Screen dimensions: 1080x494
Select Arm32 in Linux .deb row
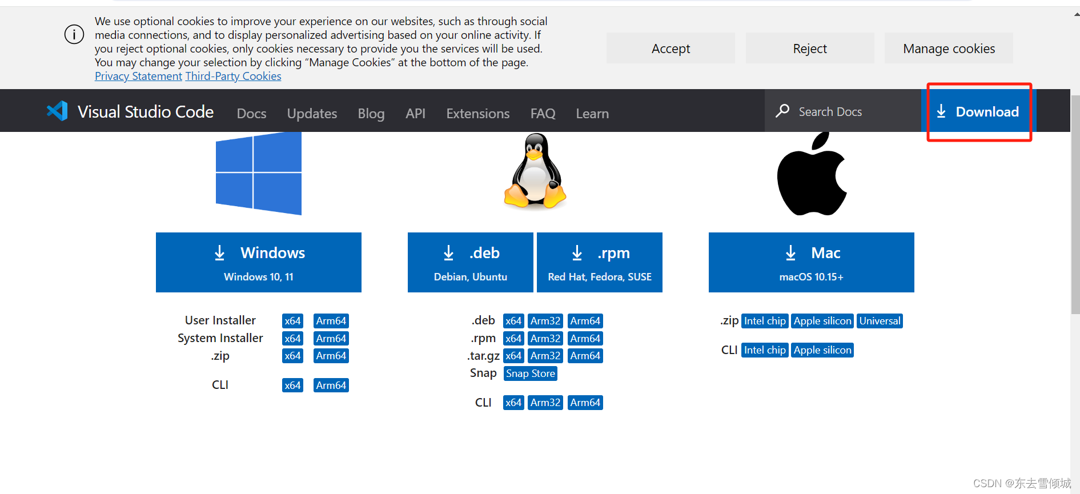545,321
